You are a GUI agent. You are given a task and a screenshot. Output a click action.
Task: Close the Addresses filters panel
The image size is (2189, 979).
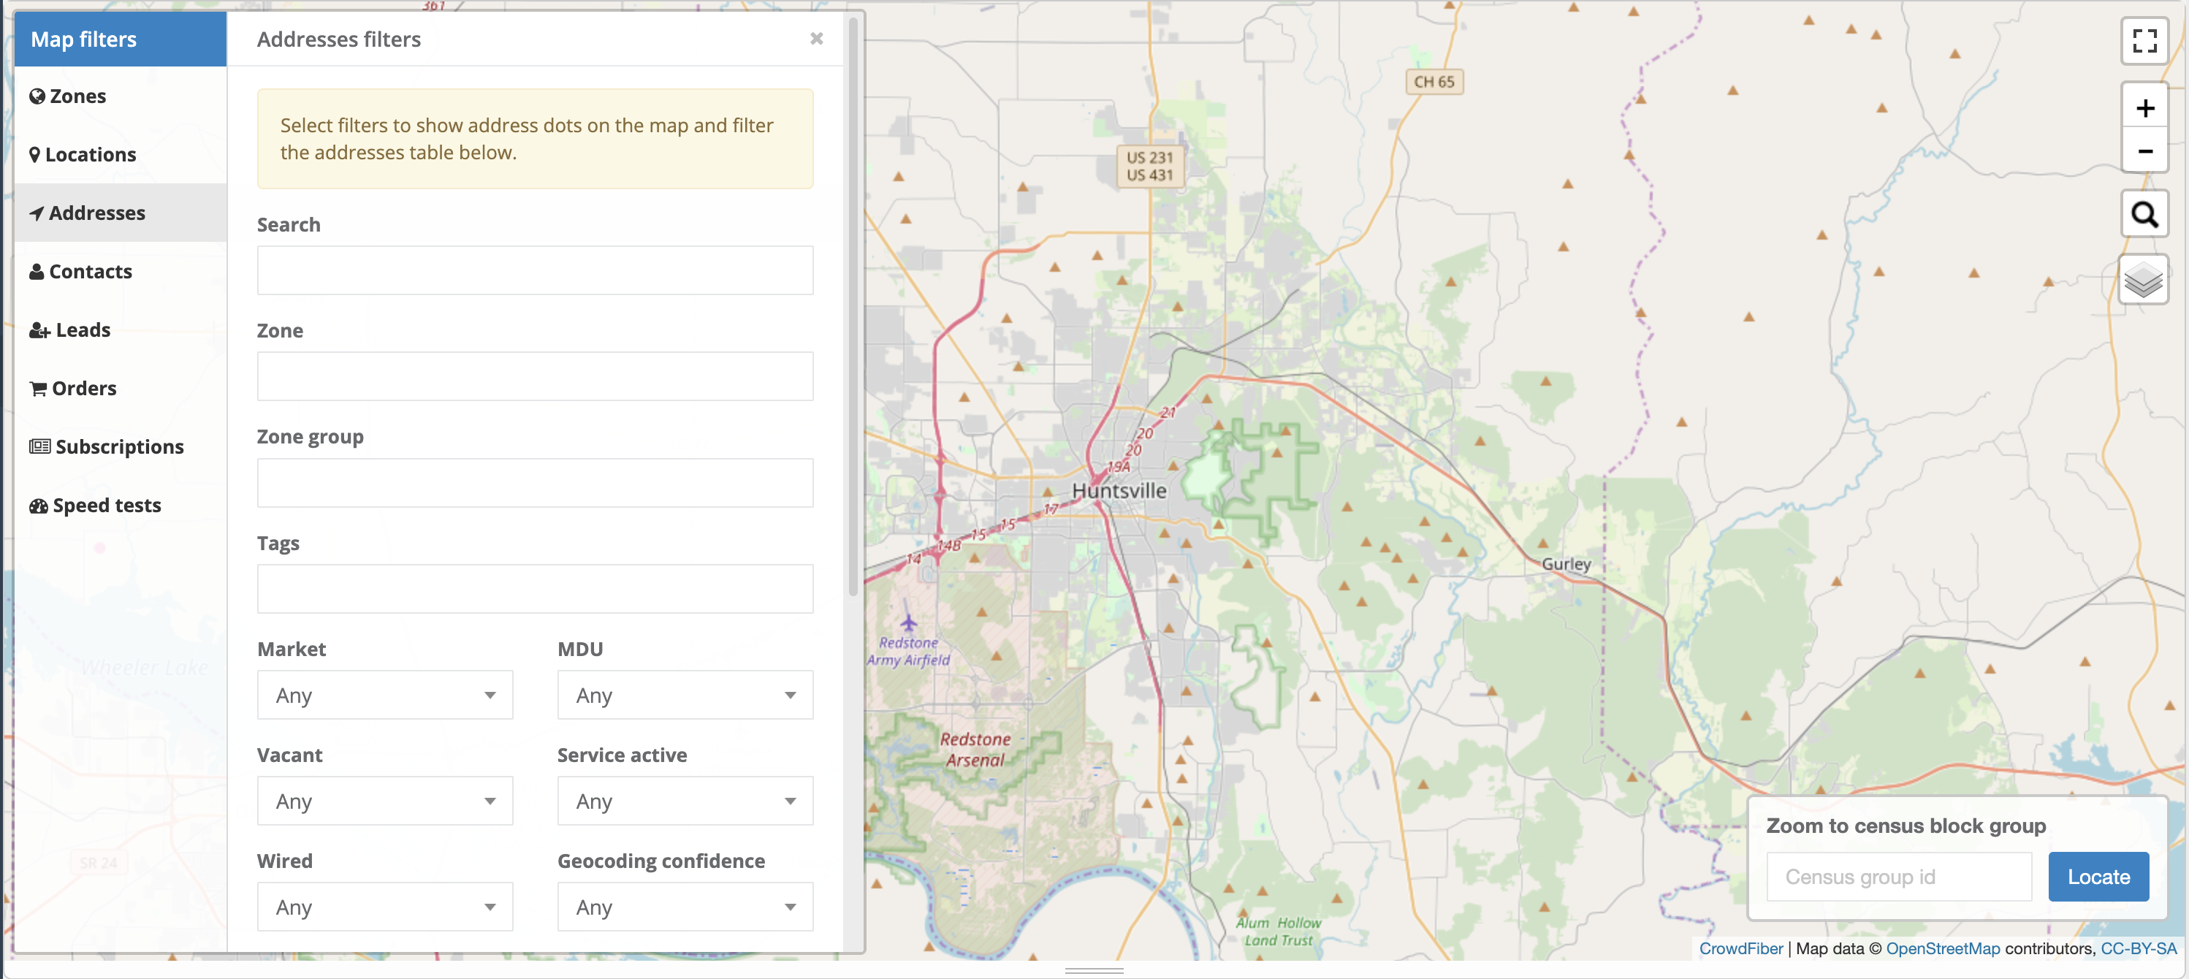816,38
